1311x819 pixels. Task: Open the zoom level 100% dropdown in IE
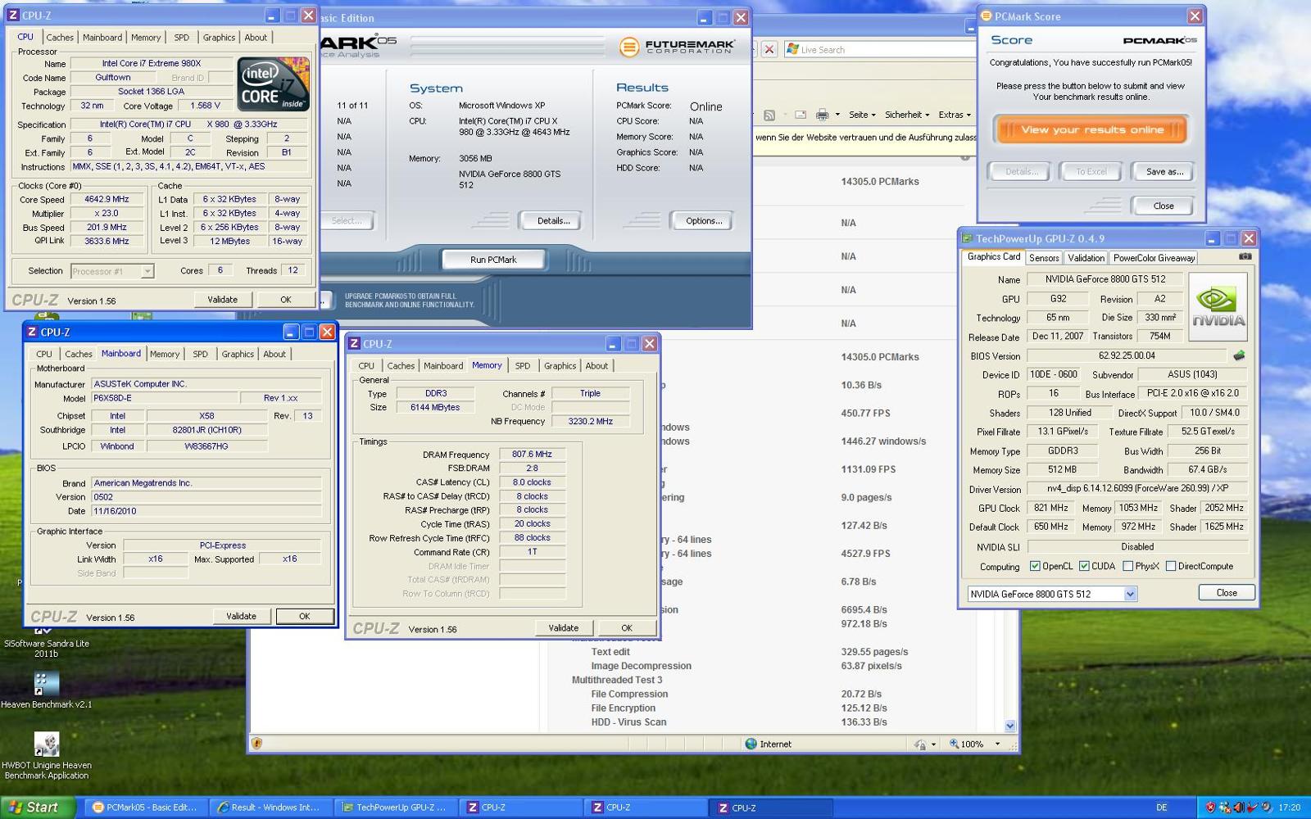coord(997,744)
